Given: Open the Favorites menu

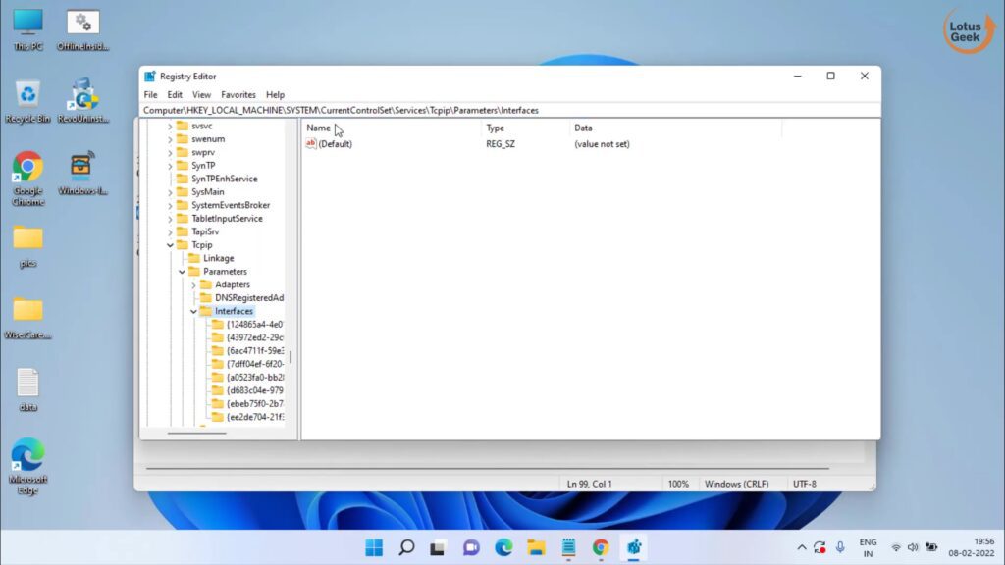Looking at the screenshot, I should [x=238, y=95].
